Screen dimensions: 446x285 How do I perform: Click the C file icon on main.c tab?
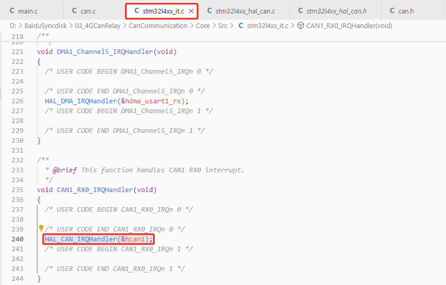point(12,11)
